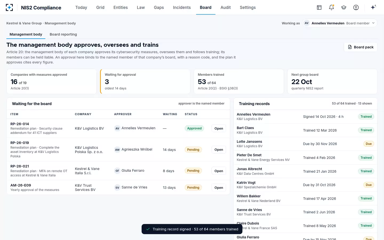Click the Trained badge for Willem Bakker
The width and height of the screenshot is (384, 240).
pos(366,198)
